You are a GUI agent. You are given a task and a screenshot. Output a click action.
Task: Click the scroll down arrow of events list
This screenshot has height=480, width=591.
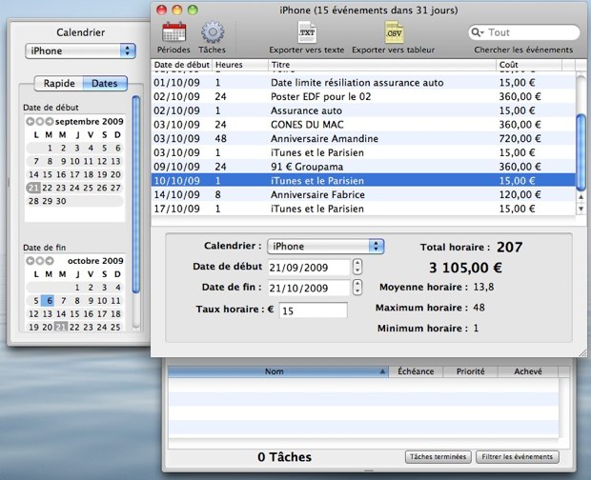point(581,209)
